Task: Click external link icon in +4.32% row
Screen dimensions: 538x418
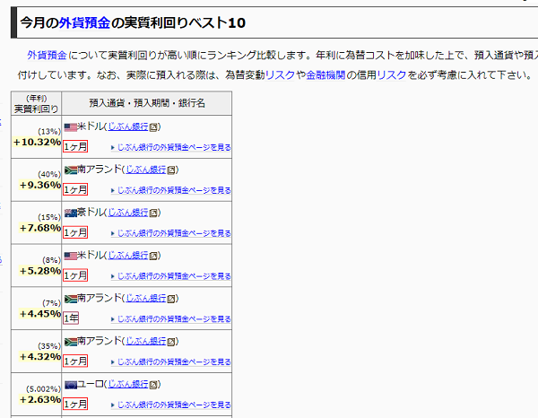Action: [171, 342]
